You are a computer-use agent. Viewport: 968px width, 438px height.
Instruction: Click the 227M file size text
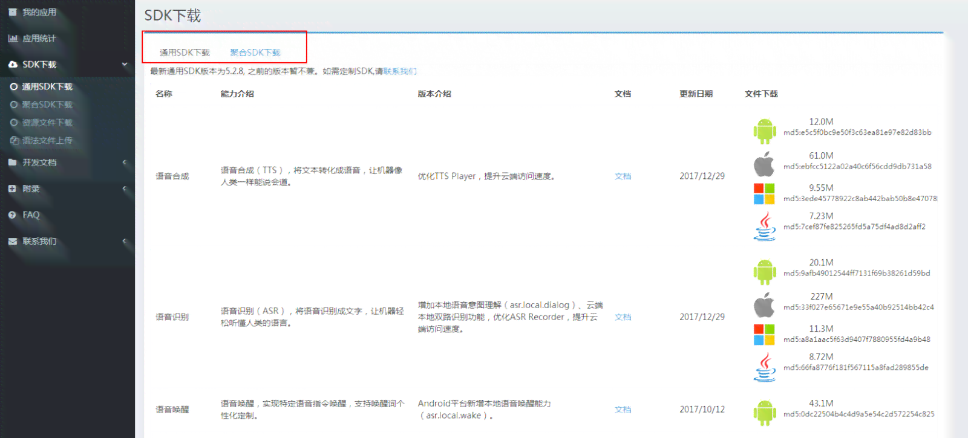pos(822,297)
